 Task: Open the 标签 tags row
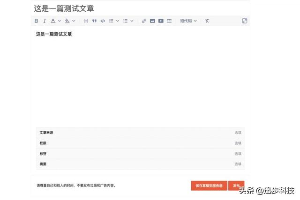[x=141, y=154]
